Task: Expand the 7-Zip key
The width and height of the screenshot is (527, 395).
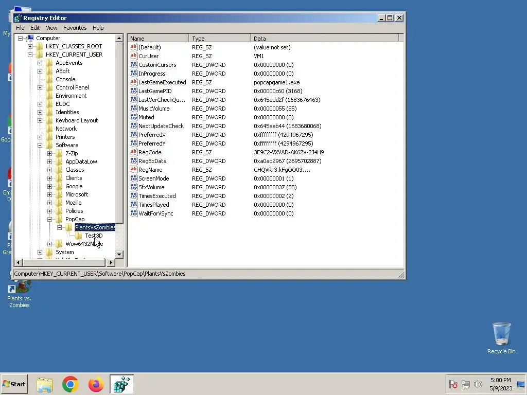Action: tap(49, 153)
